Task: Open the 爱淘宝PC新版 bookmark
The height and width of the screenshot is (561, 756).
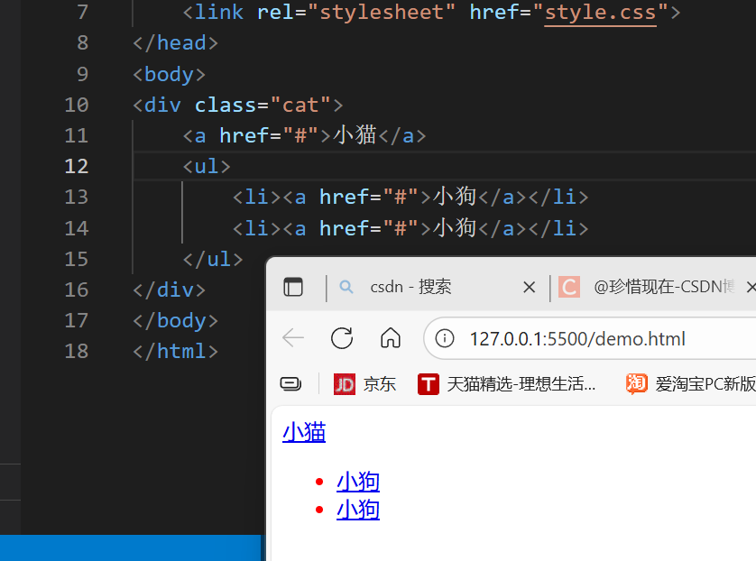Action: coord(691,384)
